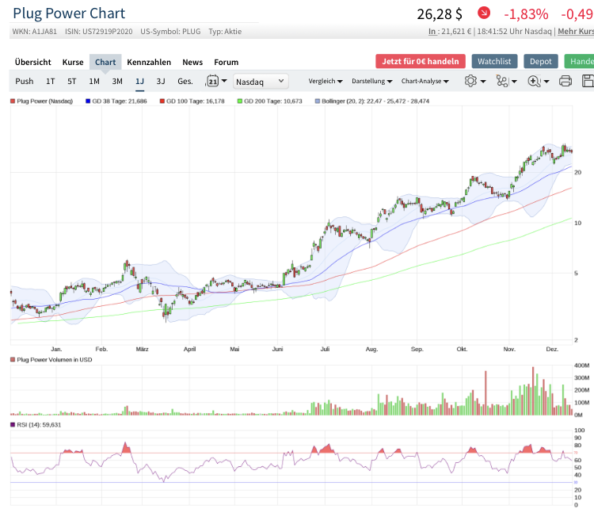Expand the Chart-Analyse dropdown
The height and width of the screenshot is (509, 594).
(425, 81)
